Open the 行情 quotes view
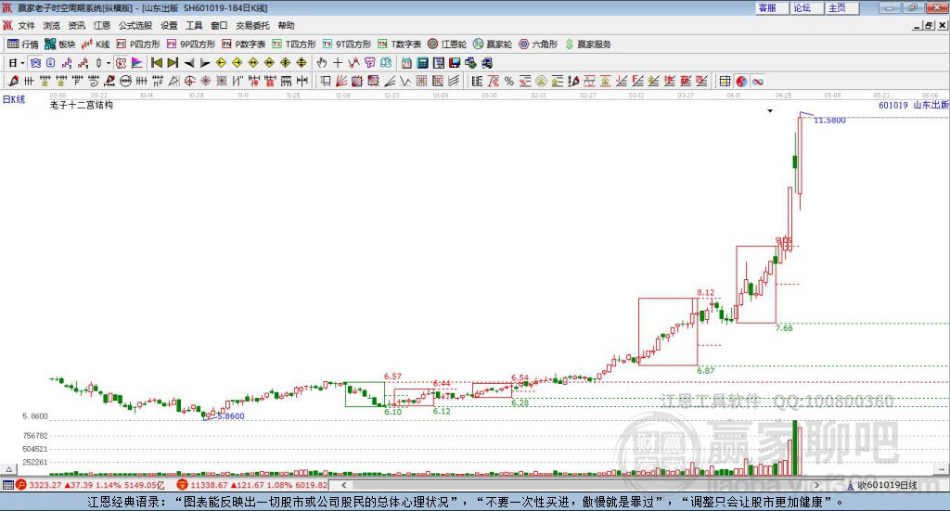 (x=22, y=45)
